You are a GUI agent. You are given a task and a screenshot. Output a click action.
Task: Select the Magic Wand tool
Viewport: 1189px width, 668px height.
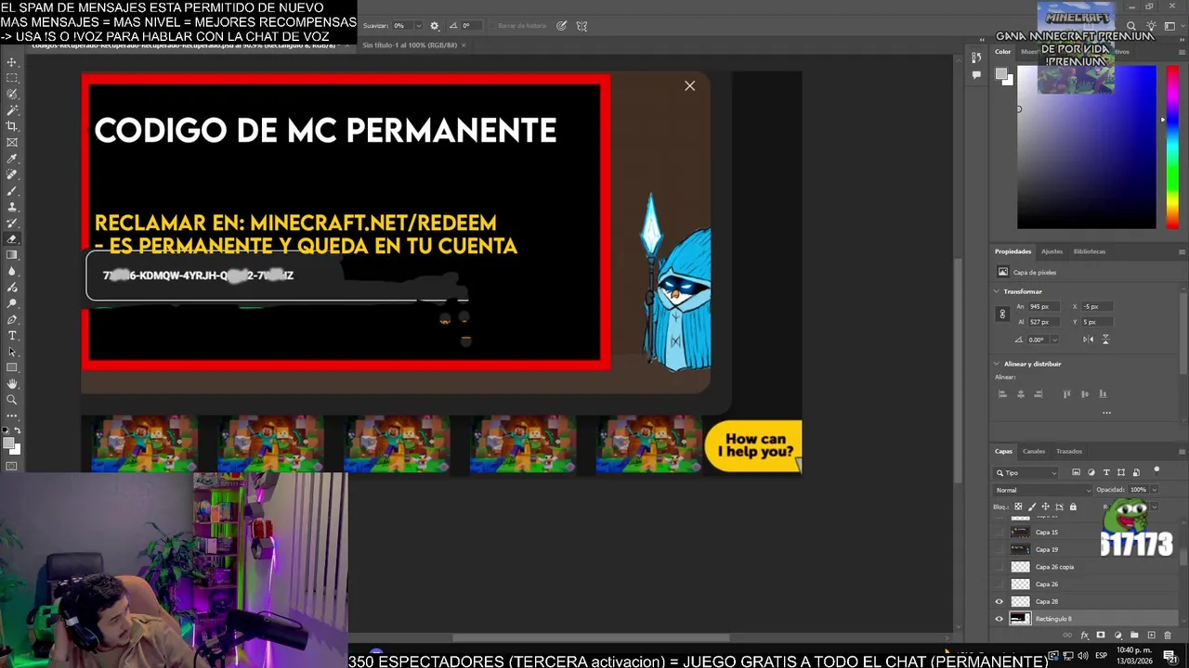(12, 110)
